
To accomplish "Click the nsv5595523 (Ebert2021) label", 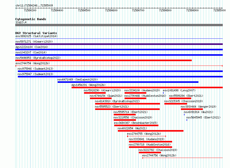I will pos(112,107).
